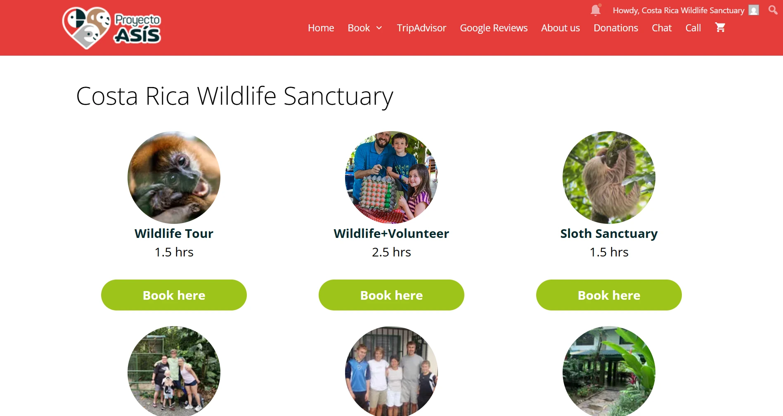783x416 pixels.
Task: Click the Chat menu item
Action: [x=662, y=28]
